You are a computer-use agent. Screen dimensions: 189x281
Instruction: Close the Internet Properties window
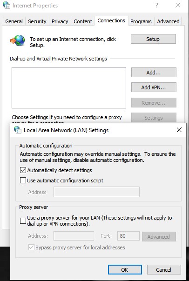click(x=178, y=5)
